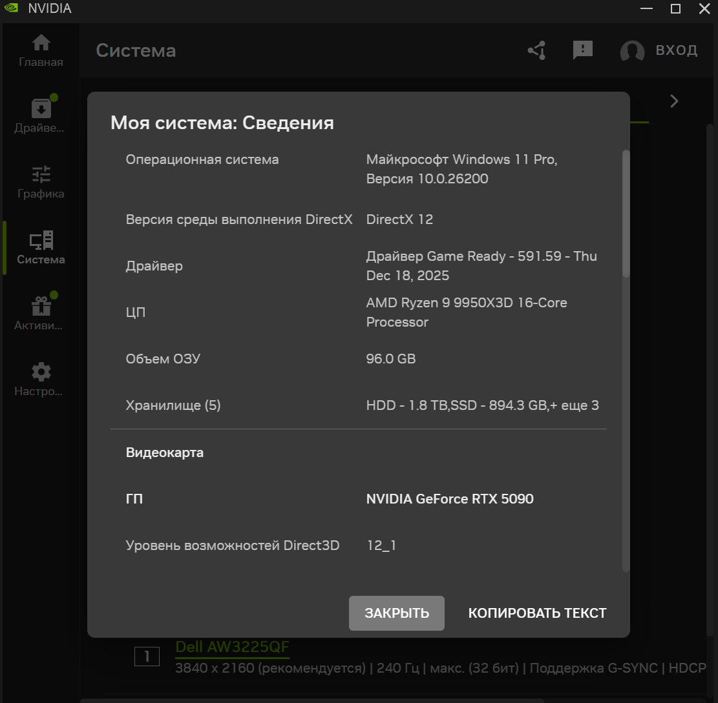The height and width of the screenshot is (703, 718).
Task: Click the user avatar icon
Action: pyautogui.click(x=632, y=51)
